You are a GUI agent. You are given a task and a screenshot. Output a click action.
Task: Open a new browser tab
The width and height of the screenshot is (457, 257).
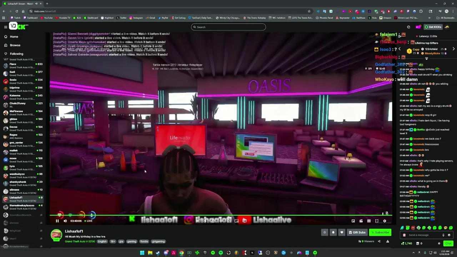pos(47,4)
